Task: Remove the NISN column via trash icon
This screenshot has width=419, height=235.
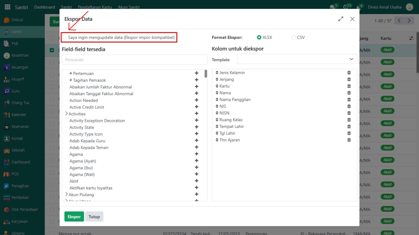Action: coord(349,113)
